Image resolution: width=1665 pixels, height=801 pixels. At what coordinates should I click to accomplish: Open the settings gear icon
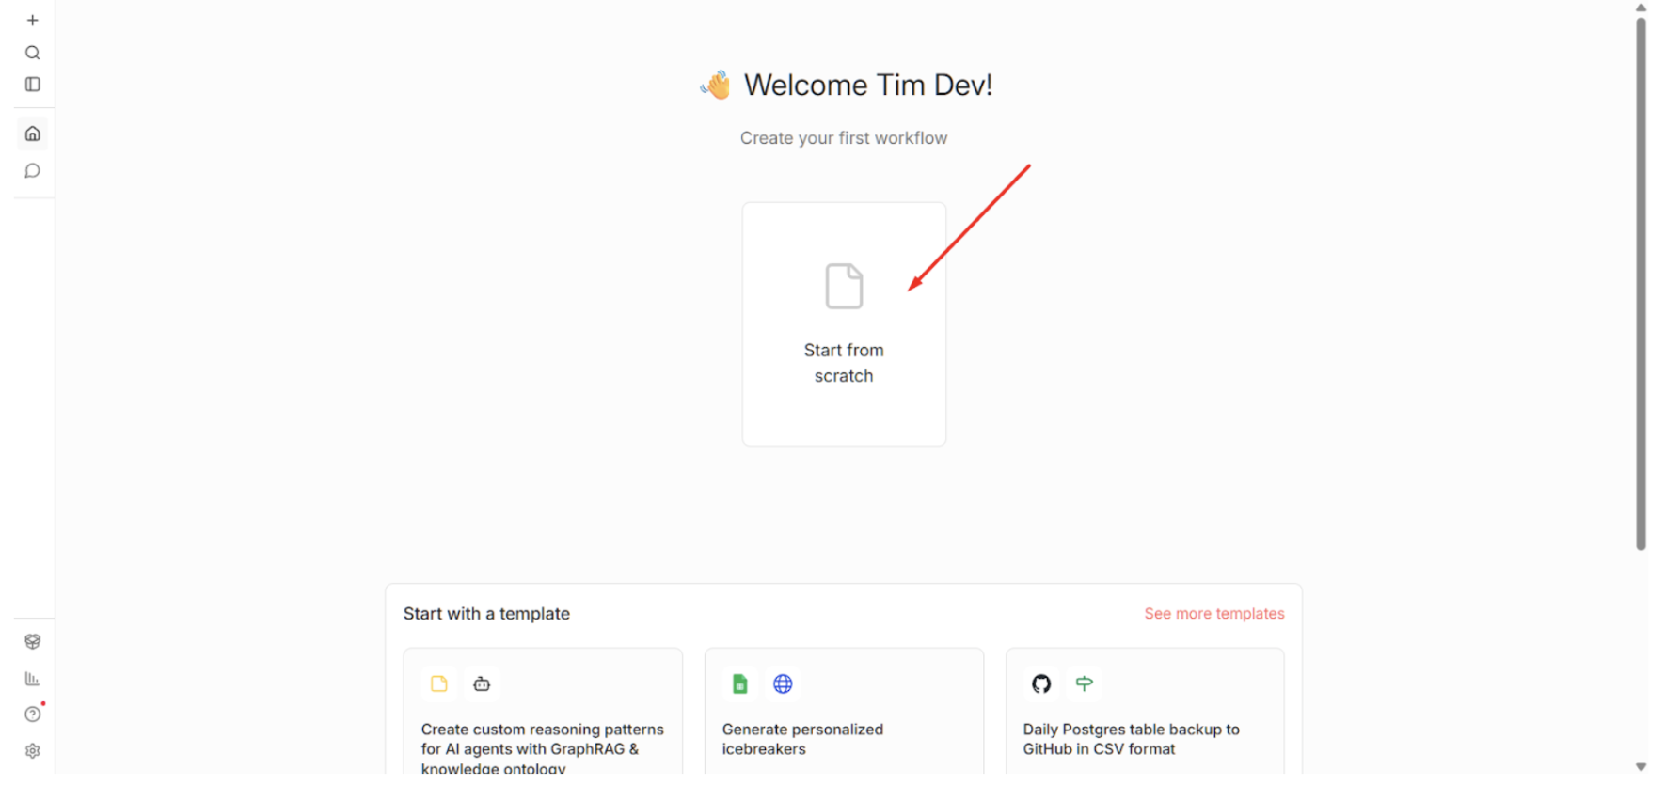(32, 751)
